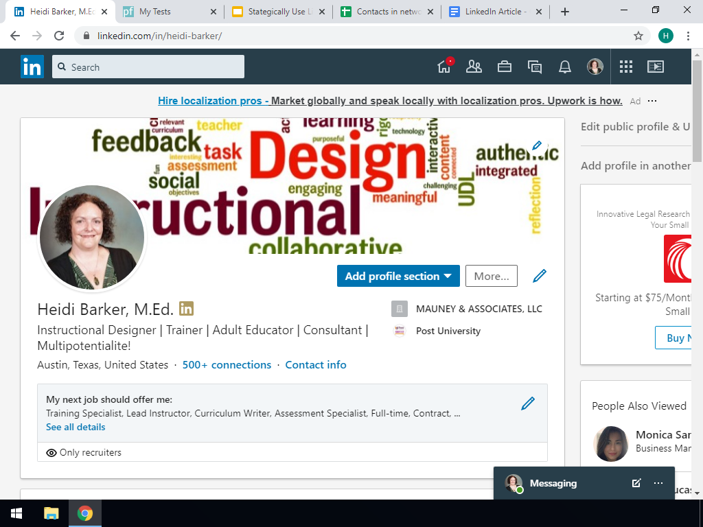Switch to the LinkedIn Article tab

[x=495, y=12]
